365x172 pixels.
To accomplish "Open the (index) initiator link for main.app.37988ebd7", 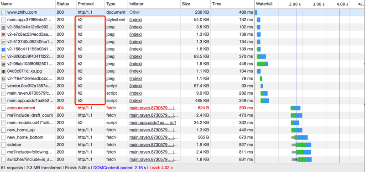I will coord(136,20).
